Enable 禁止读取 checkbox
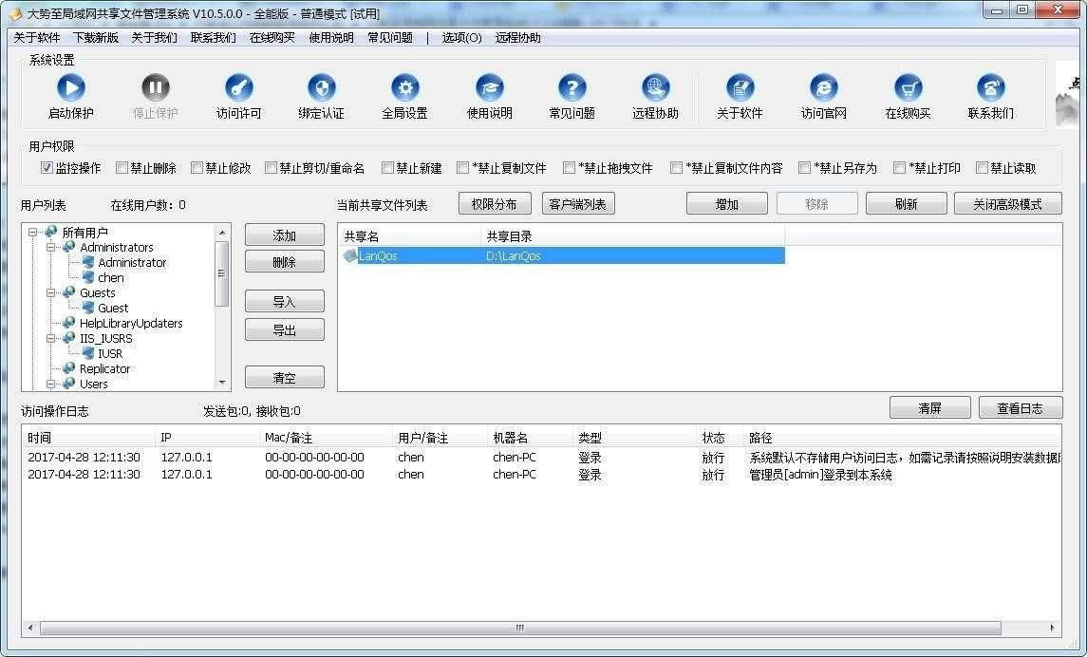This screenshot has height=657, width=1087. point(982,168)
